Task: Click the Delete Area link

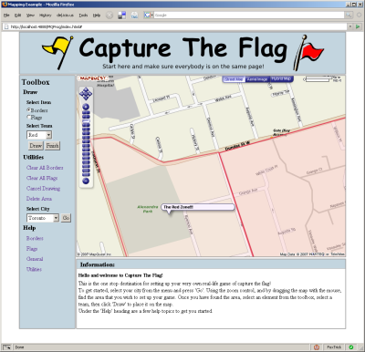Action: pyautogui.click(x=39, y=199)
